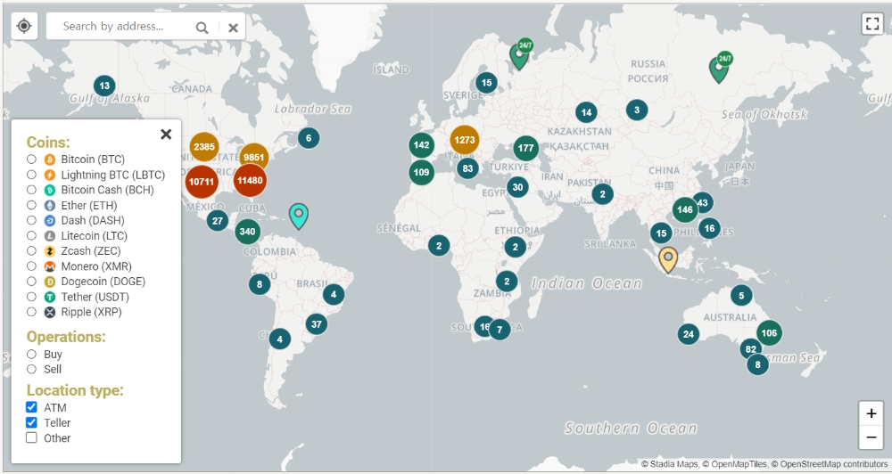Select Tether (USDT) radio option
Image resolution: width=892 pixels, height=474 pixels.
tap(31, 297)
